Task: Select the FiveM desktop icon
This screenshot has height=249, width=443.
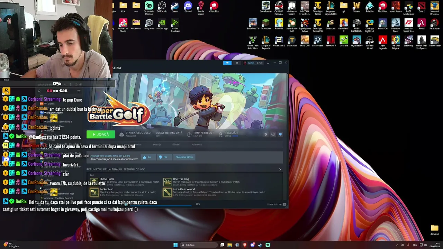Action: [422, 24]
